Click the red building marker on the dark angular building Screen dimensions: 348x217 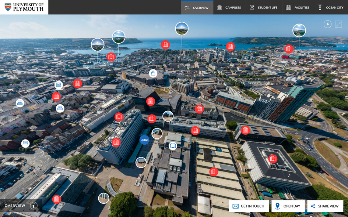[151, 101]
